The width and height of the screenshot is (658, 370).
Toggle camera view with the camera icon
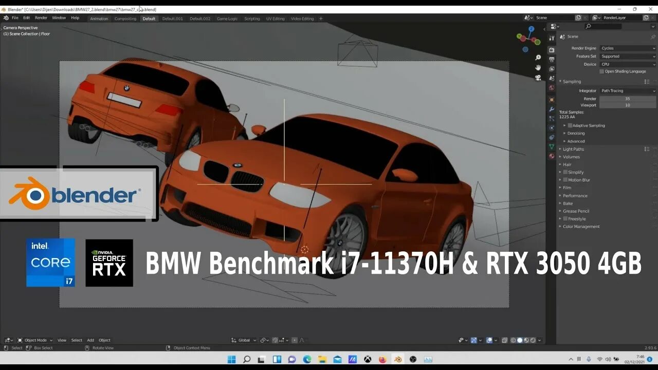coord(538,78)
